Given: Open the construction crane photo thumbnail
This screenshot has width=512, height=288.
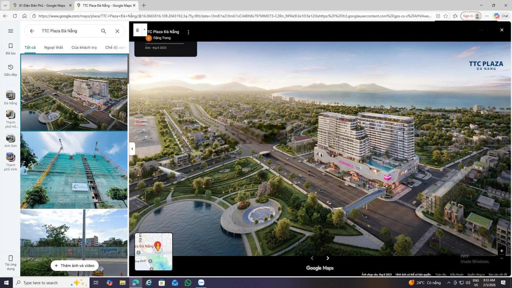Looking at the screenshot, I should [74, 170].
